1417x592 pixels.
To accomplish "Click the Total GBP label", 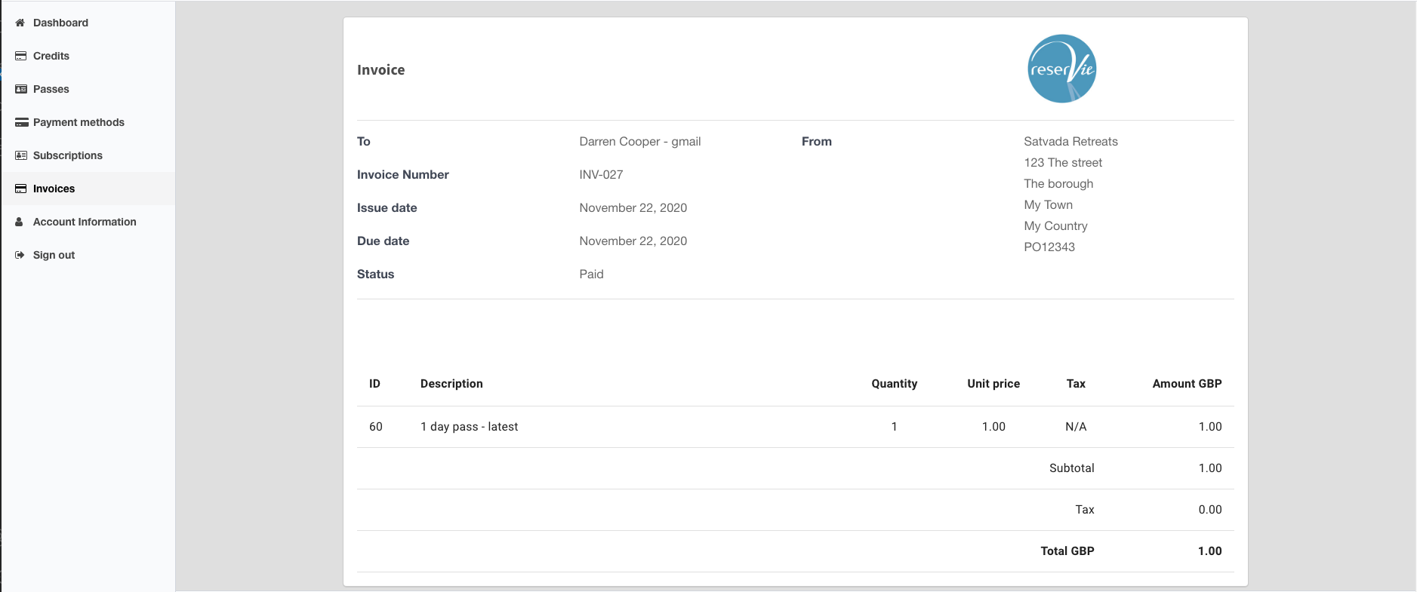I will 1067,551.
